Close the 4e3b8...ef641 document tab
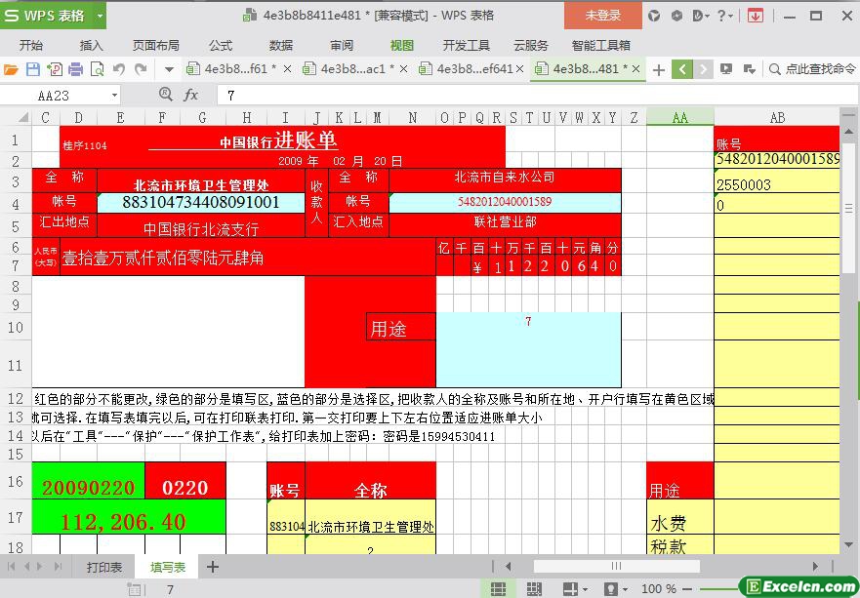Screen dimensions: 860x598 (520, 69)
